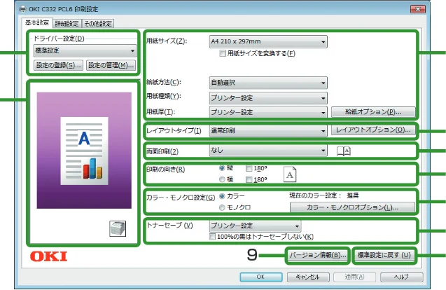
Task: Click the page orientation preview icon
Action: [x=290, y=174]
